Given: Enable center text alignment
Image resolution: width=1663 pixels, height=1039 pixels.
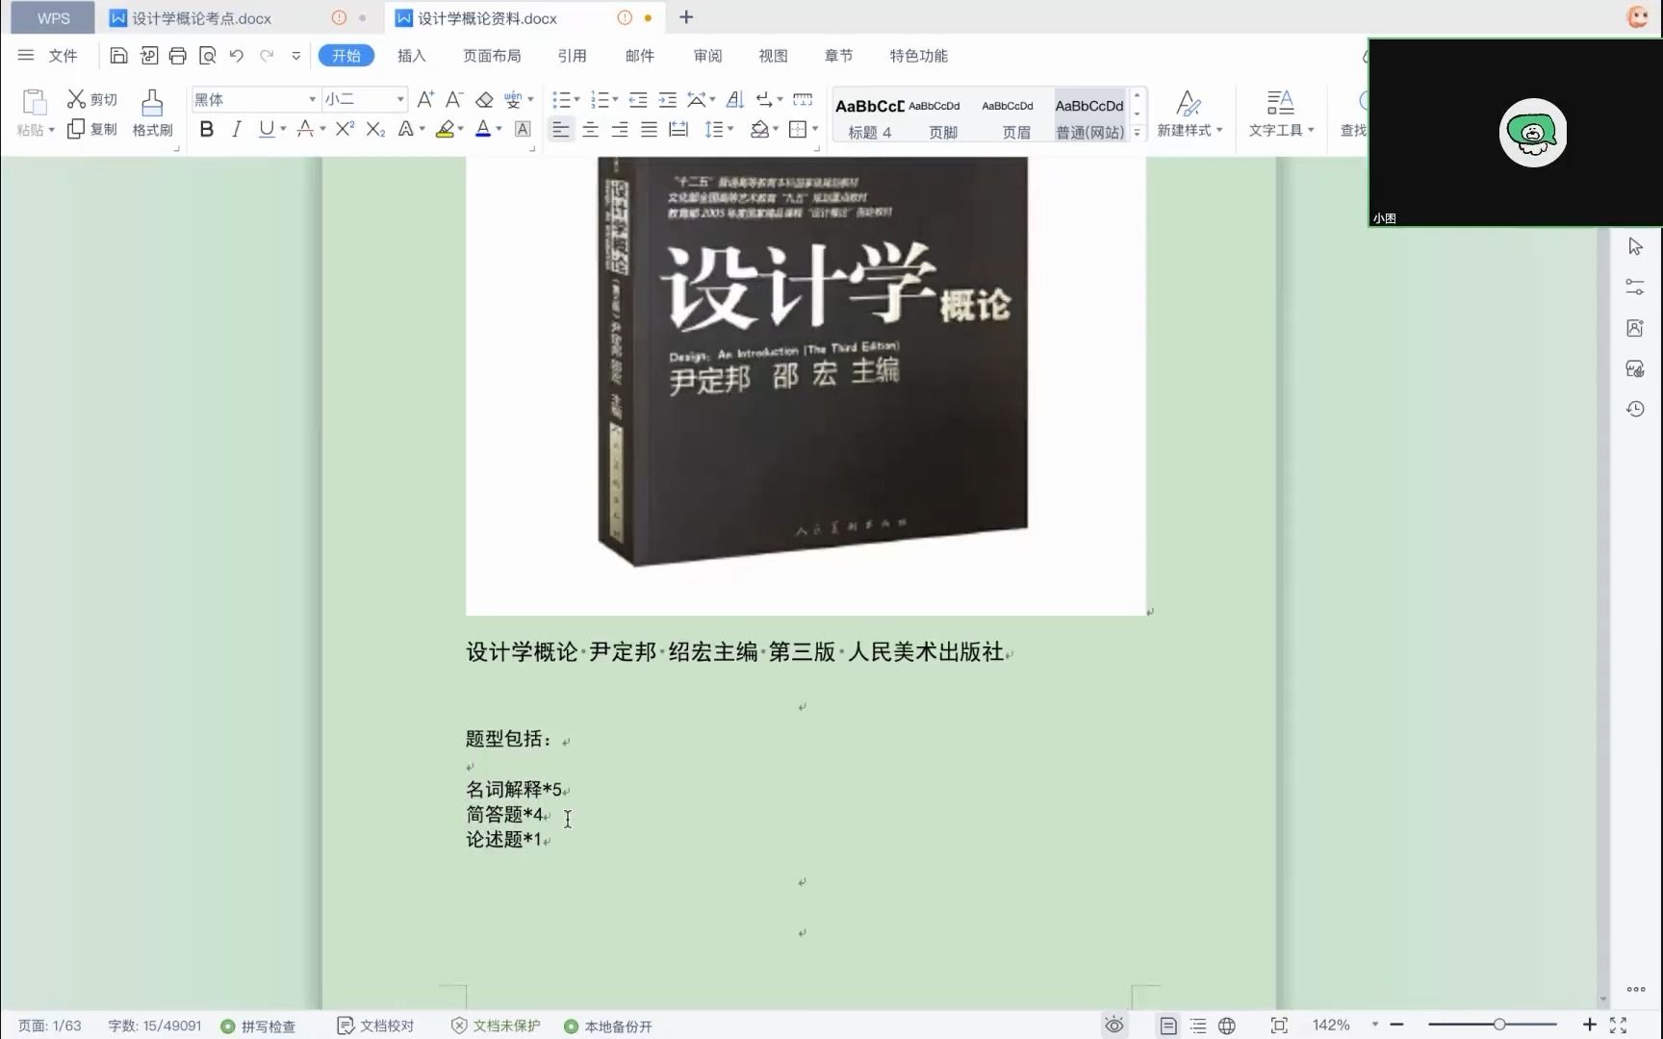Looking at the screenshot, I should [x=590, y=129].
